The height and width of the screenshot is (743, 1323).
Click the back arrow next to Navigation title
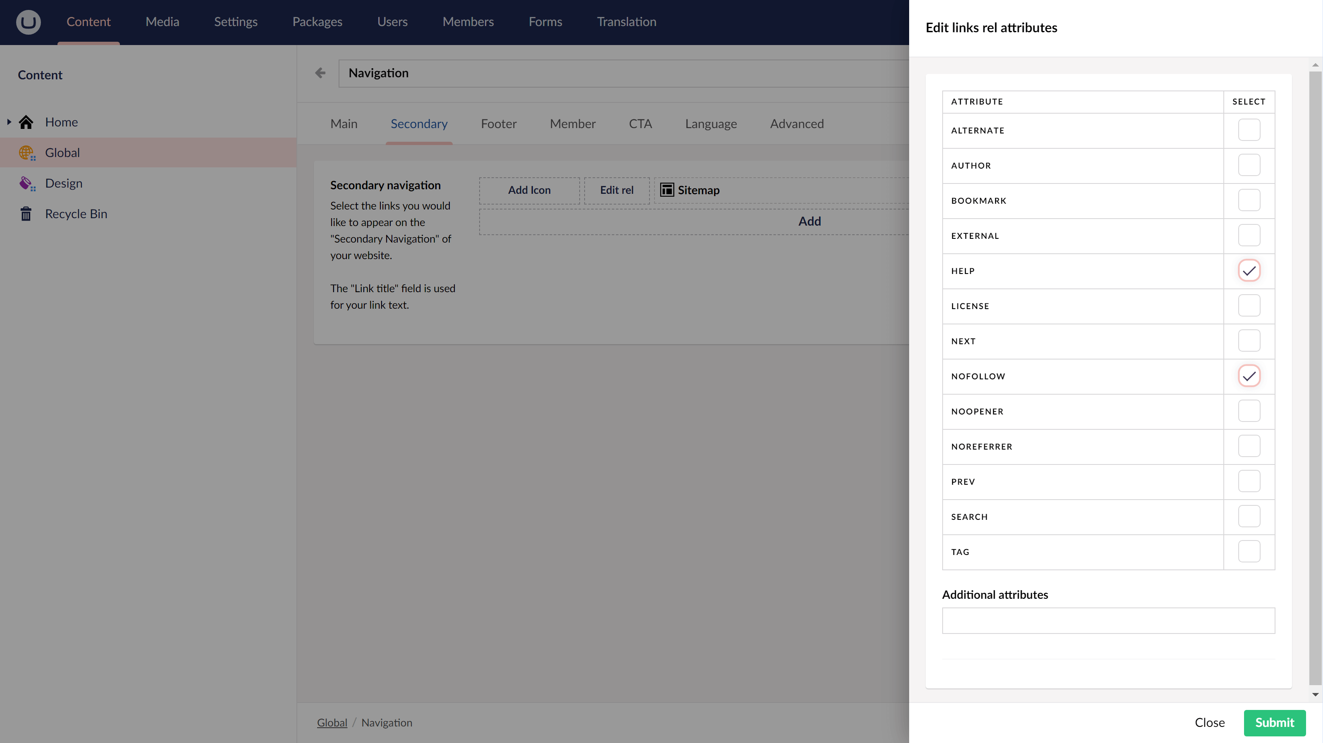point(320,73)
